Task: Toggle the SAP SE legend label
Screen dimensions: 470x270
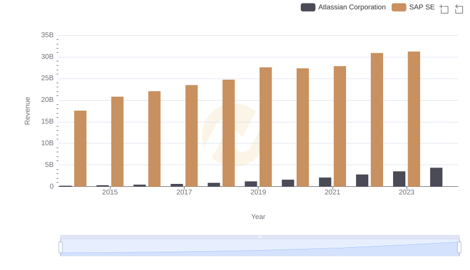Action: [x=422, y=7]
